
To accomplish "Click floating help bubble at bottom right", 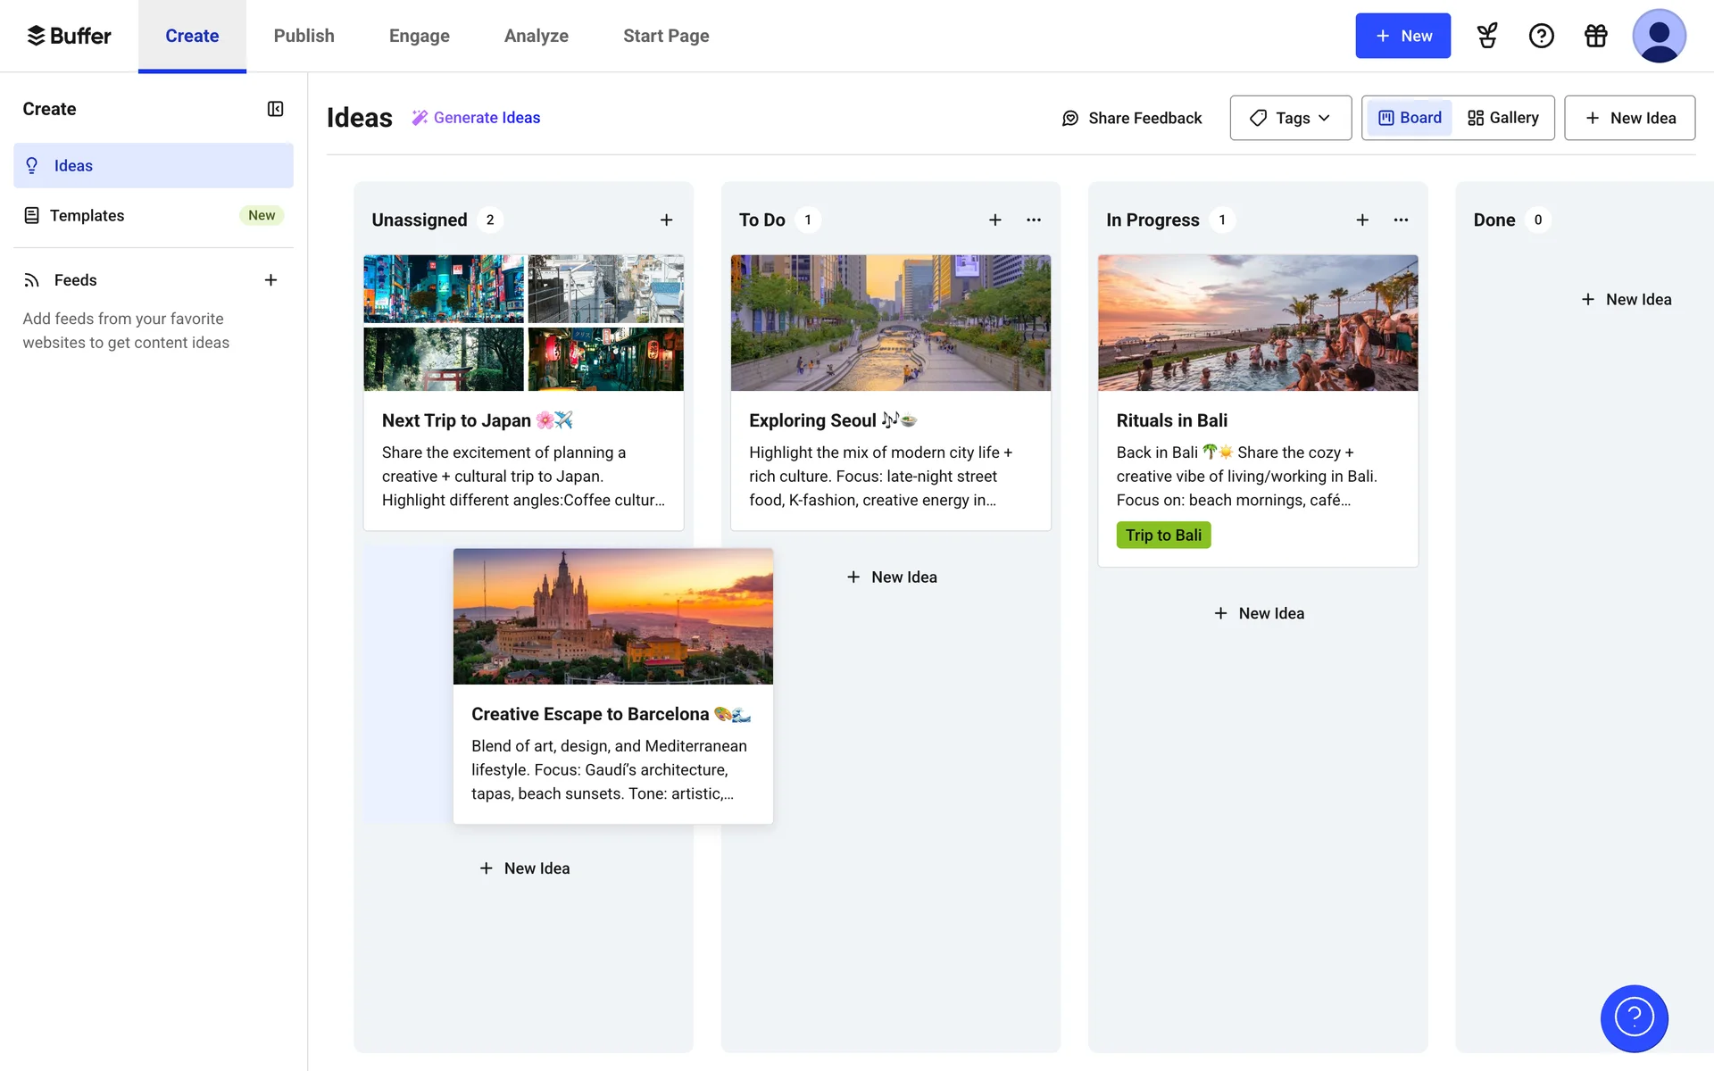I will click(1634, 1017).
